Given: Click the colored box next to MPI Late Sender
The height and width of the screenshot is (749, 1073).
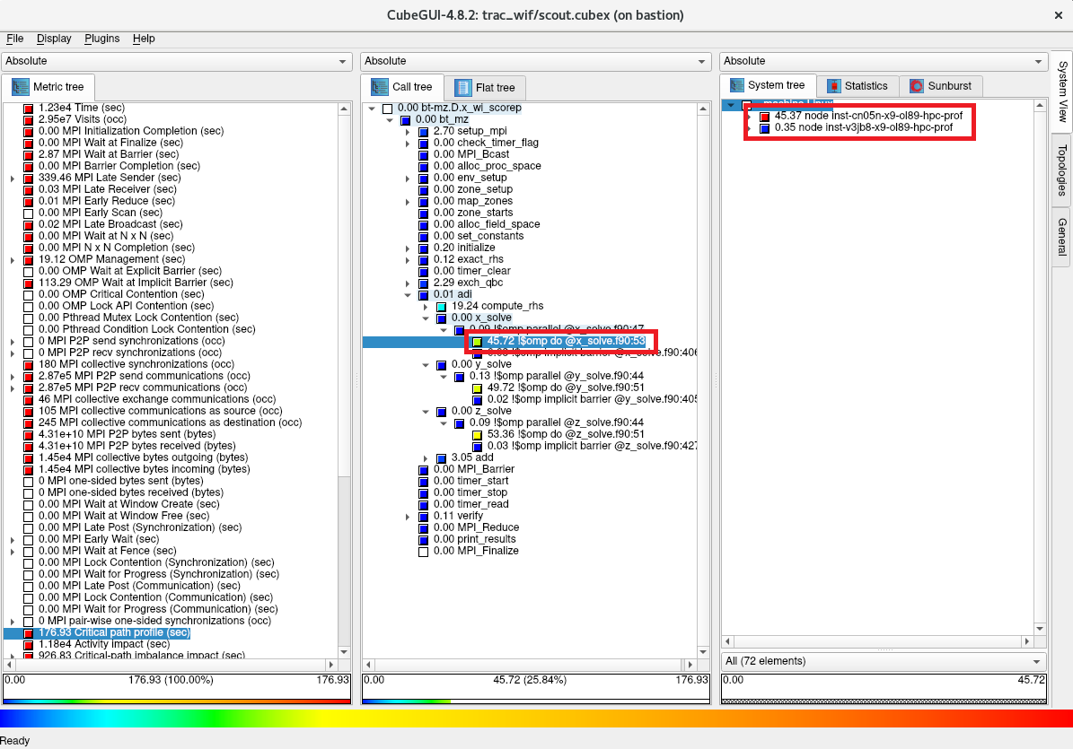Looking at the screenshot, I should click(29, 178).
